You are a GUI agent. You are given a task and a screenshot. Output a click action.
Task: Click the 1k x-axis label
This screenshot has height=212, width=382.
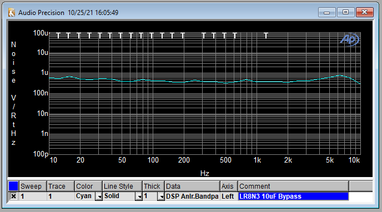coord(257,160)
